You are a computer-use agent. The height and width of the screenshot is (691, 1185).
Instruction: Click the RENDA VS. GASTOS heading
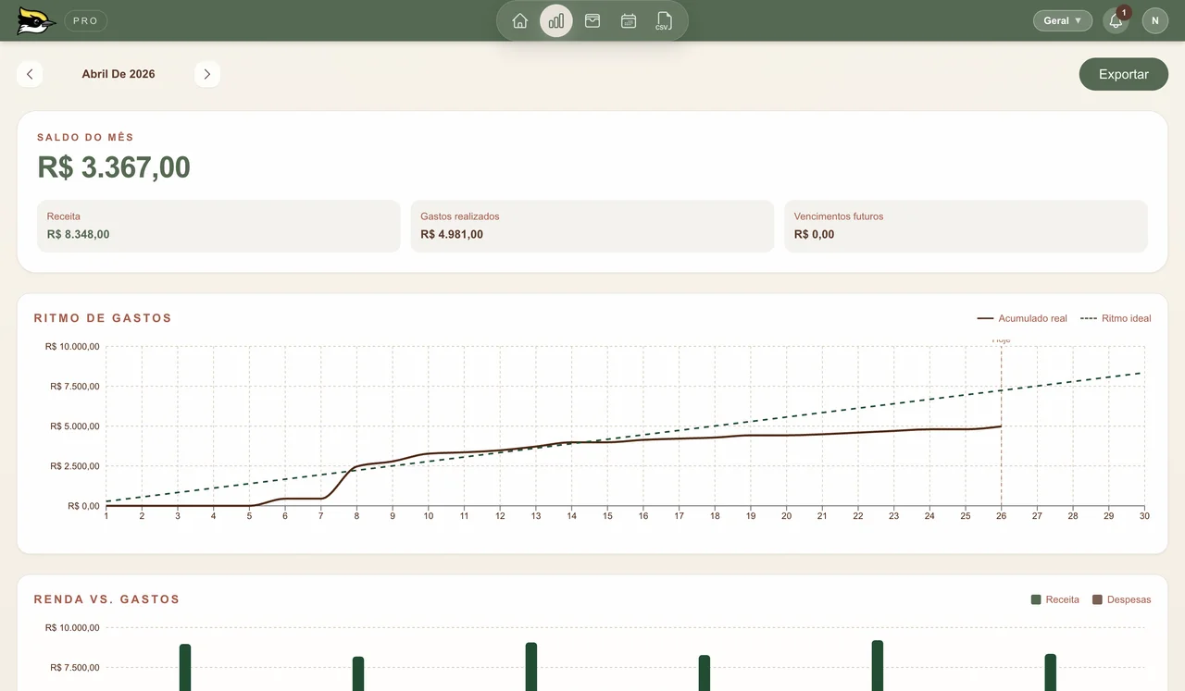coord(106,599)
